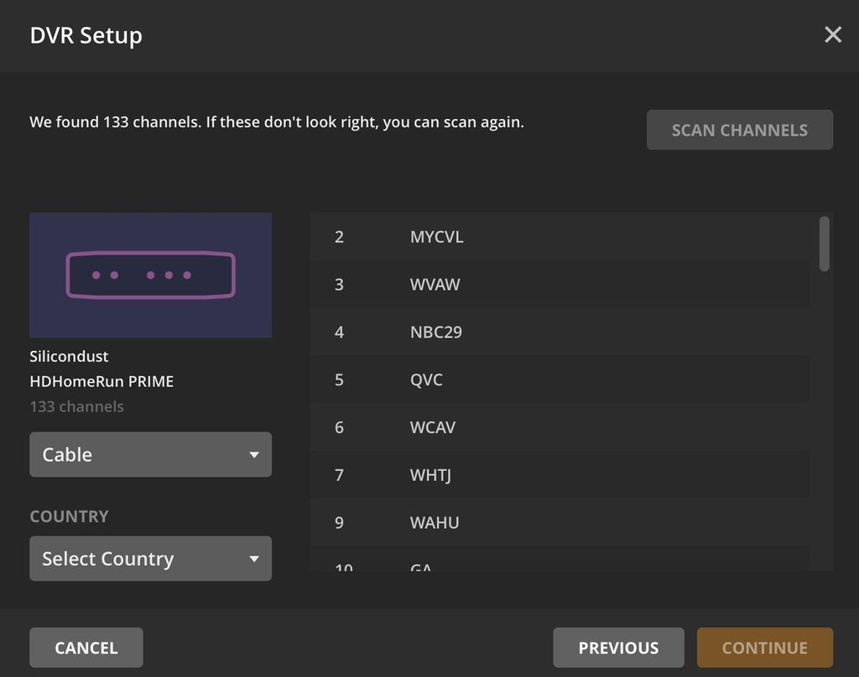Select channel 4 NBC29
This screenshot has width=859, height=677.
click(559, 332)
